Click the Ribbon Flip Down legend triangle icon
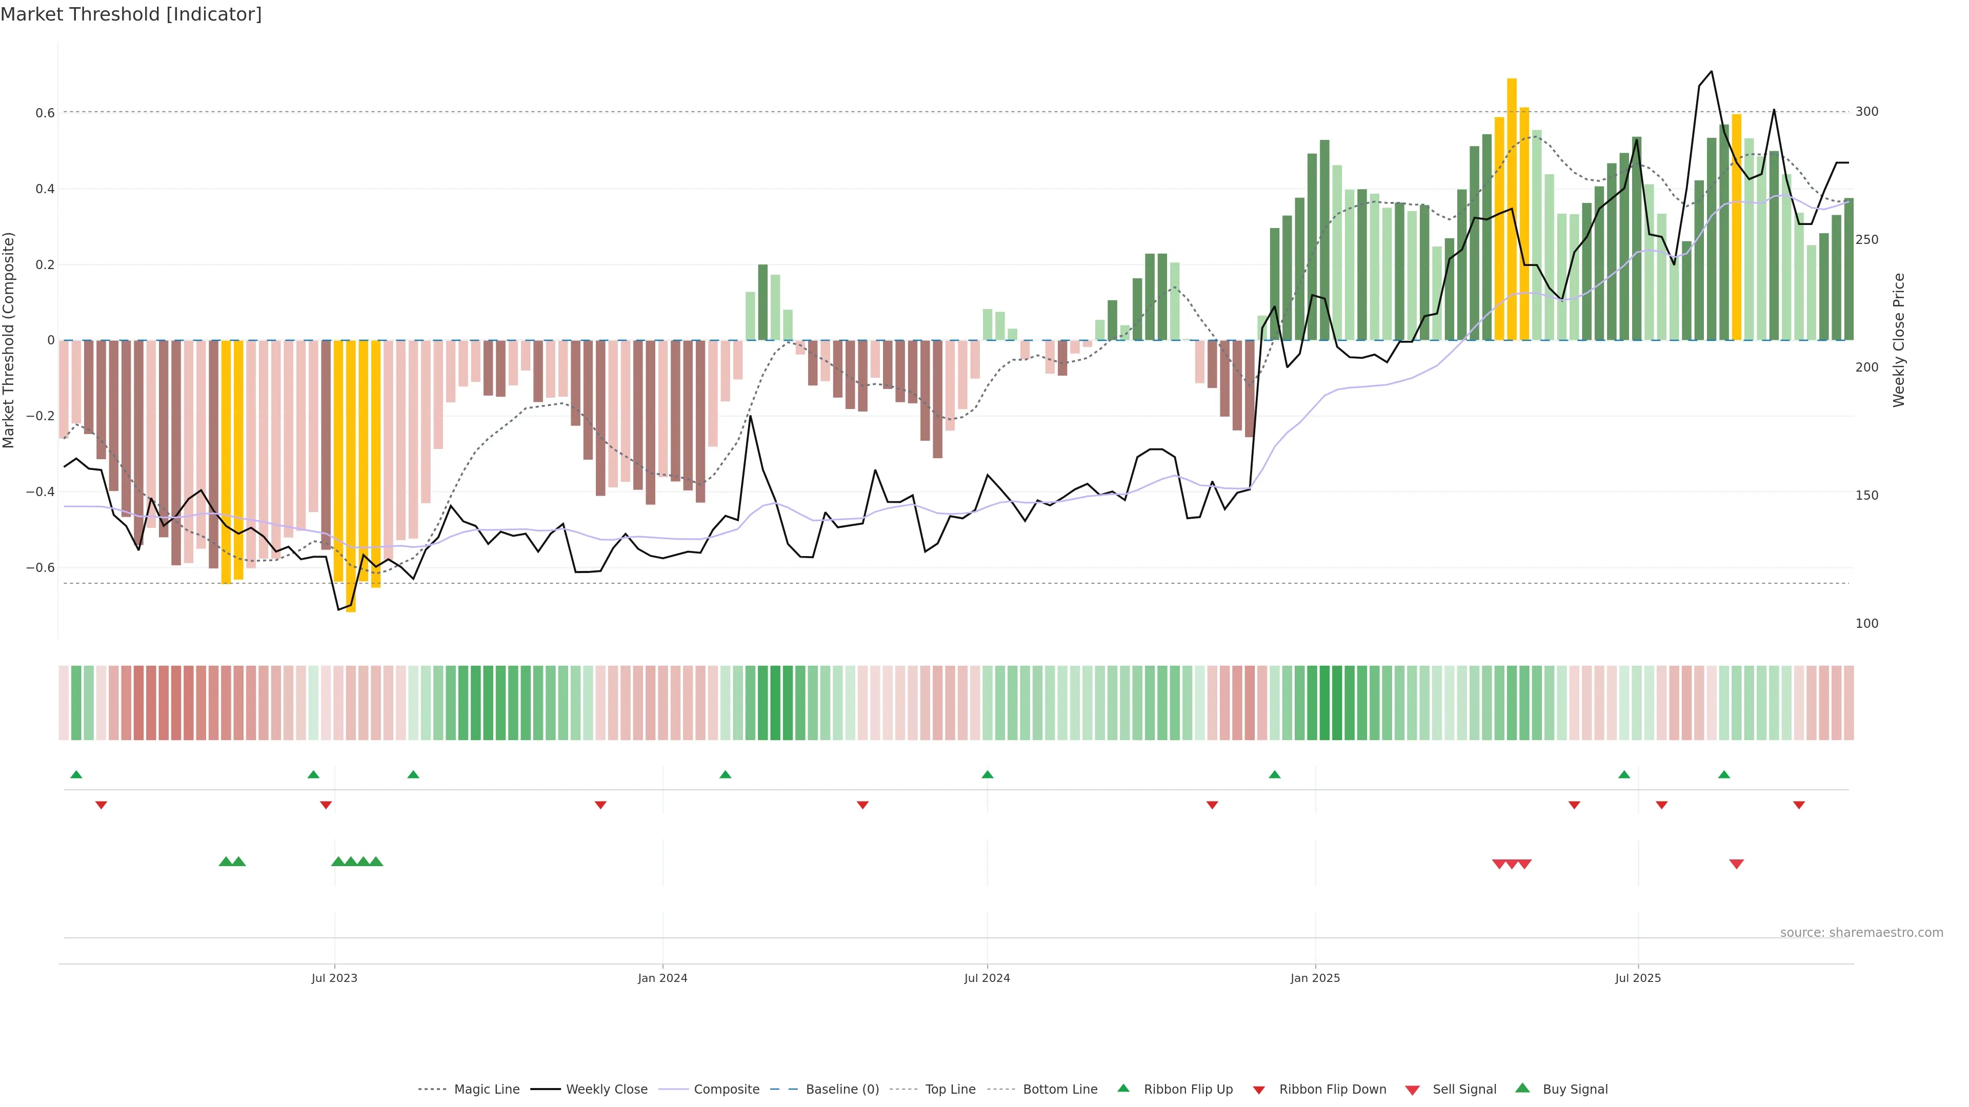 [1259, 1090]
